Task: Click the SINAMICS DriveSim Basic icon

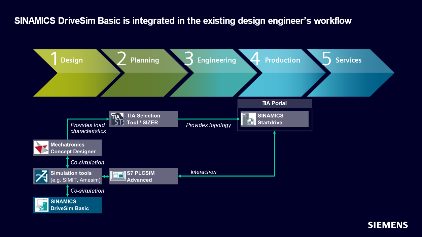Action: click(42, 205)
